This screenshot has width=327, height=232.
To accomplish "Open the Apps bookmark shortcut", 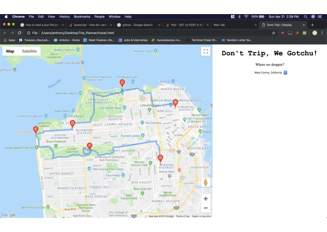I will tap(9, 40).
